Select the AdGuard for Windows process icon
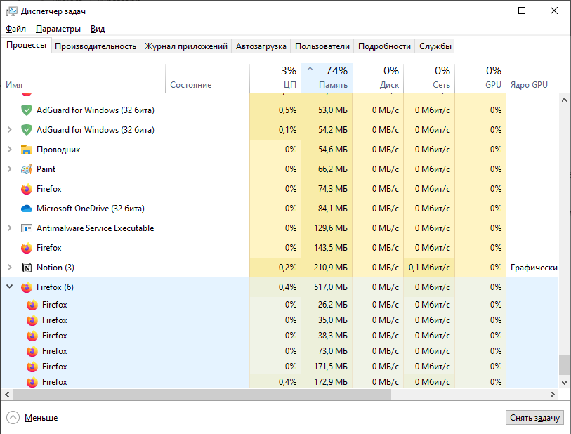571x434 pixels. [28, 110]
